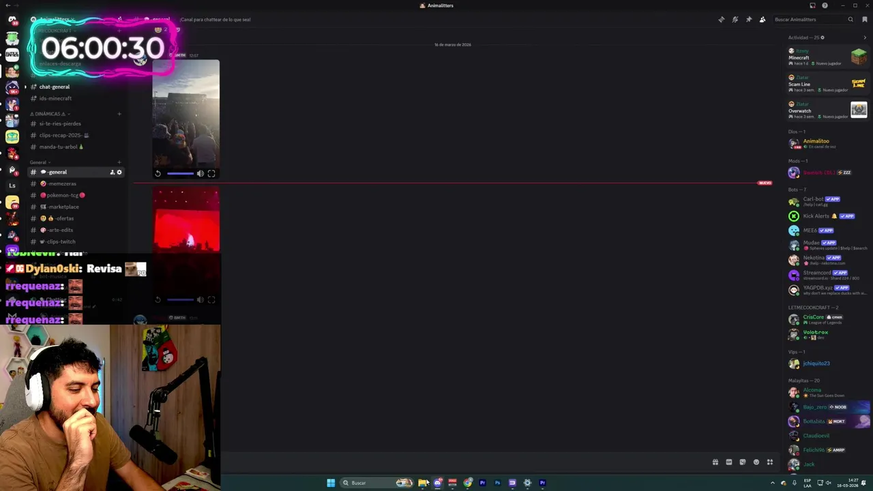The height and width of the screenshot is (491, 873).
Task: Open pinned messages pin icon
Action: (749, 19)
